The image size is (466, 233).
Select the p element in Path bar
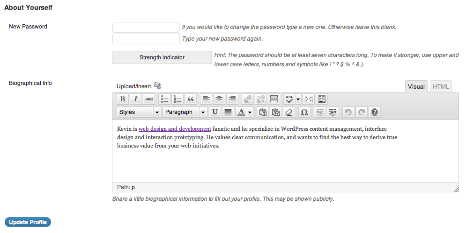point(133,187)
